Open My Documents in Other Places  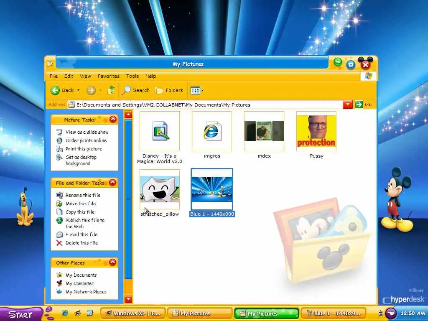coord(81,275)
